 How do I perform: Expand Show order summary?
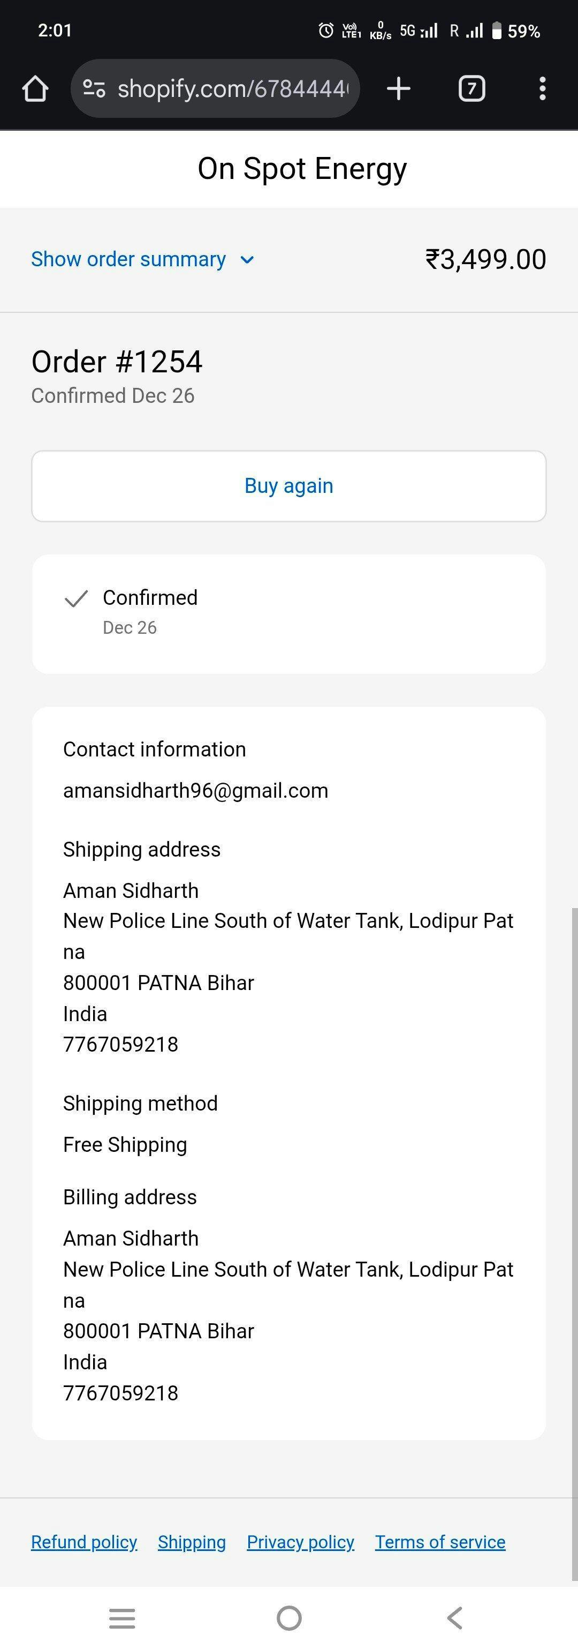coord(128,259)
